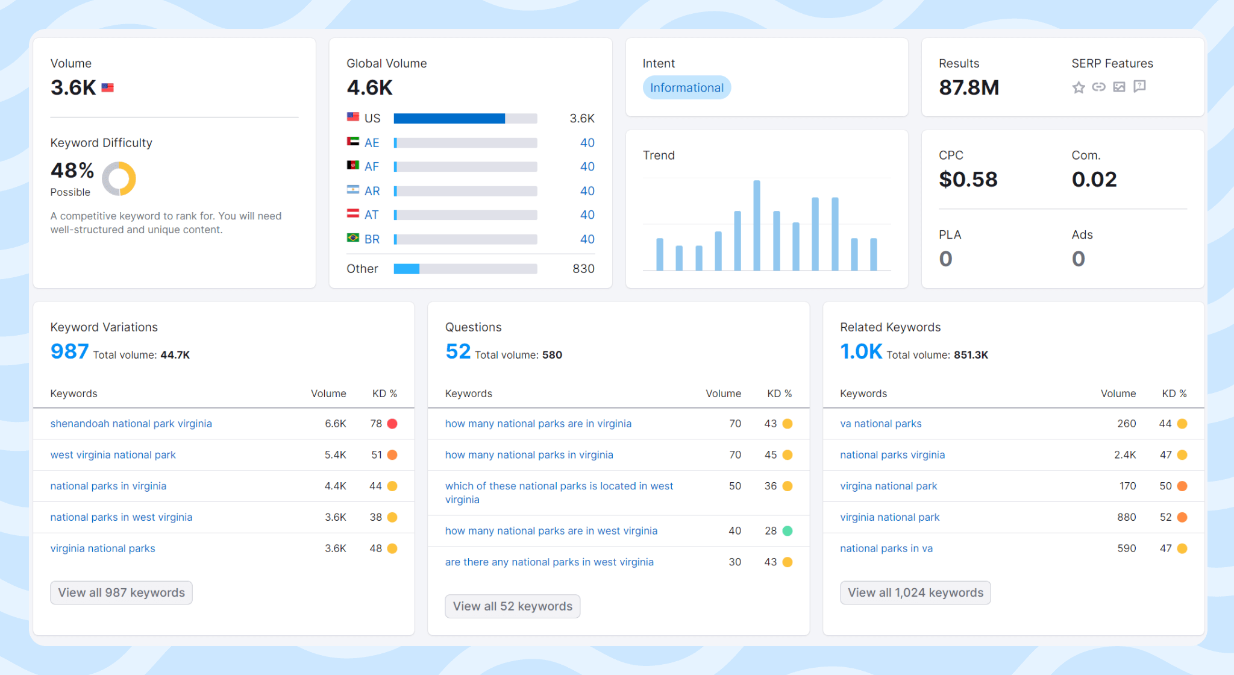The image size is (1234, 675).
Task: Open virginia national park related keyword
Action: pyautogui.click(x=890, y=518)
